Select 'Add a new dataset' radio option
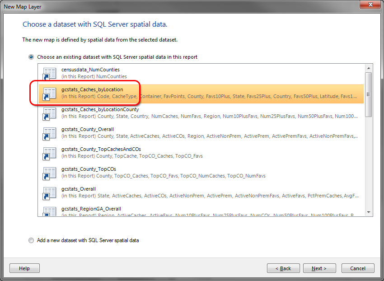The width and height of the screenshot is (384, 281). point(31,240)
